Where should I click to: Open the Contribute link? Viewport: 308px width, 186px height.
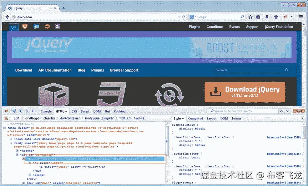(215, 27)
